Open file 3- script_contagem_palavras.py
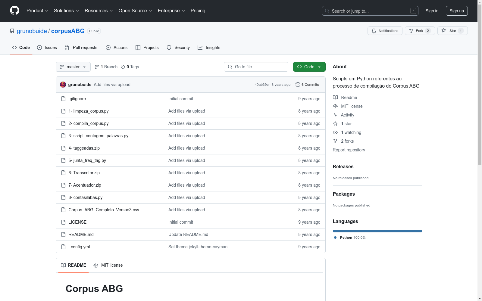This screenshot has width=482, height=301. click(98, 136)
